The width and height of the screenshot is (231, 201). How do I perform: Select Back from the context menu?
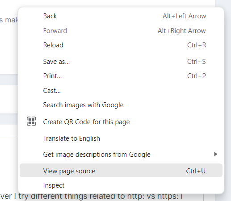point(121,16)
